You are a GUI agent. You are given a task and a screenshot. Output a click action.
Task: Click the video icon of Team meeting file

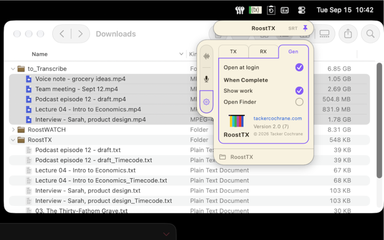pyautogui.click(x=29, y=89)
